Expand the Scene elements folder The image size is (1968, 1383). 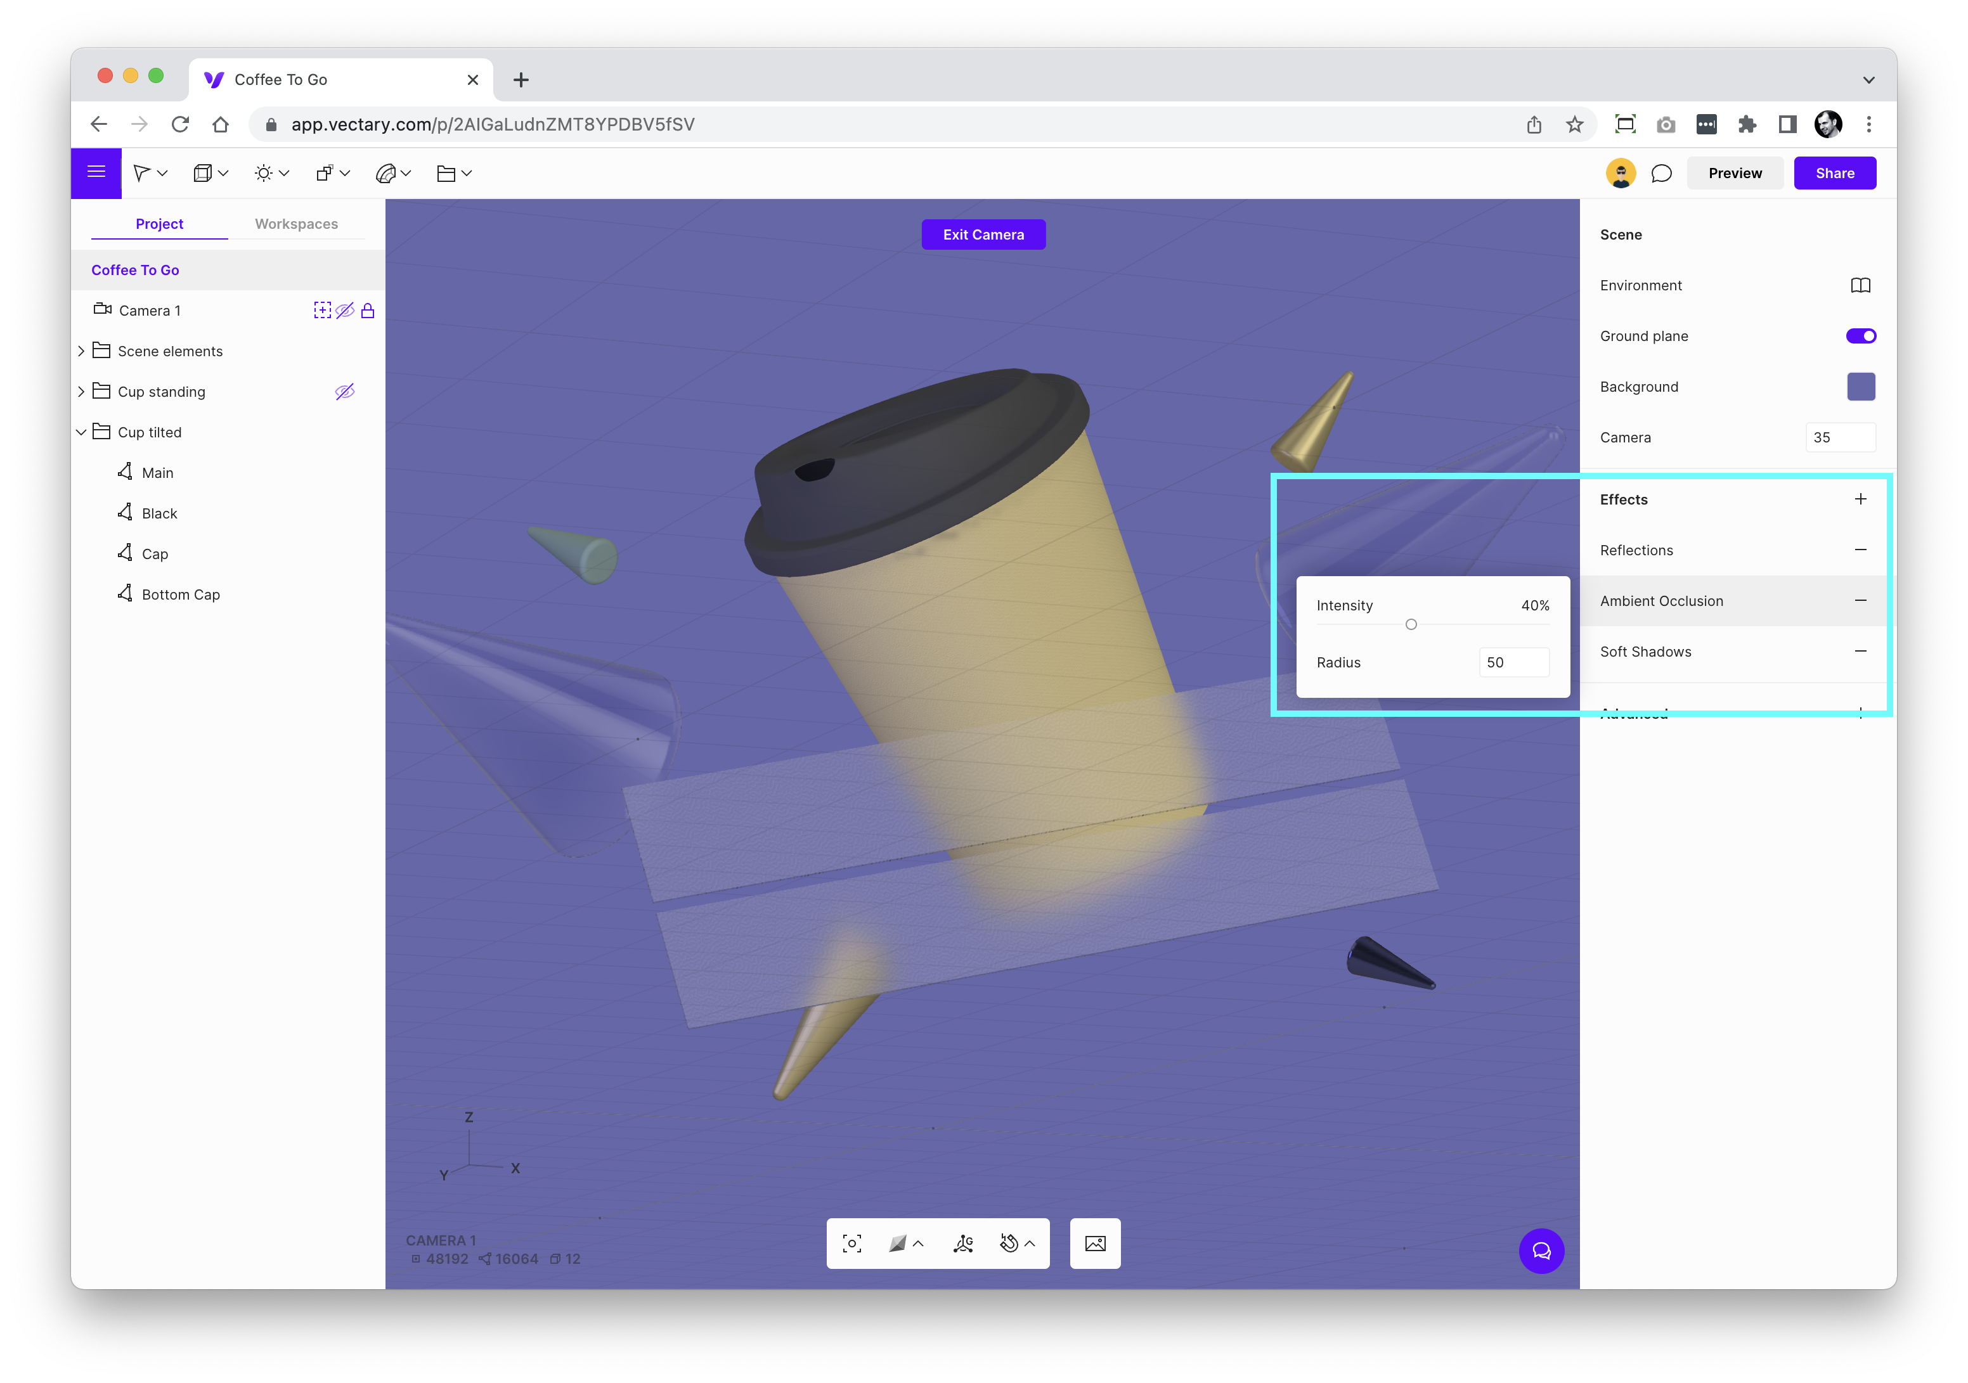point(81,351)
